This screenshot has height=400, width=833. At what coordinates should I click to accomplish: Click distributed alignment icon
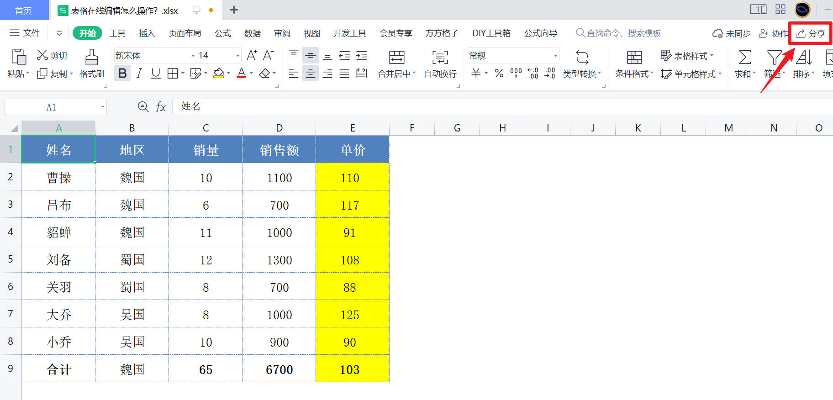click(x=361, y=74)
